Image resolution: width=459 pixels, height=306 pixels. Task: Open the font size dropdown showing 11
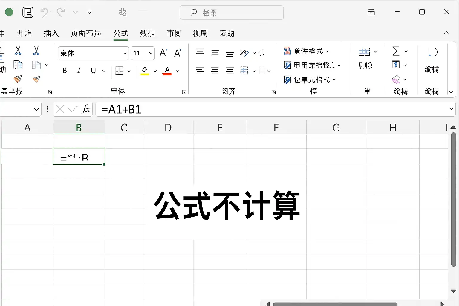[143, 53]
